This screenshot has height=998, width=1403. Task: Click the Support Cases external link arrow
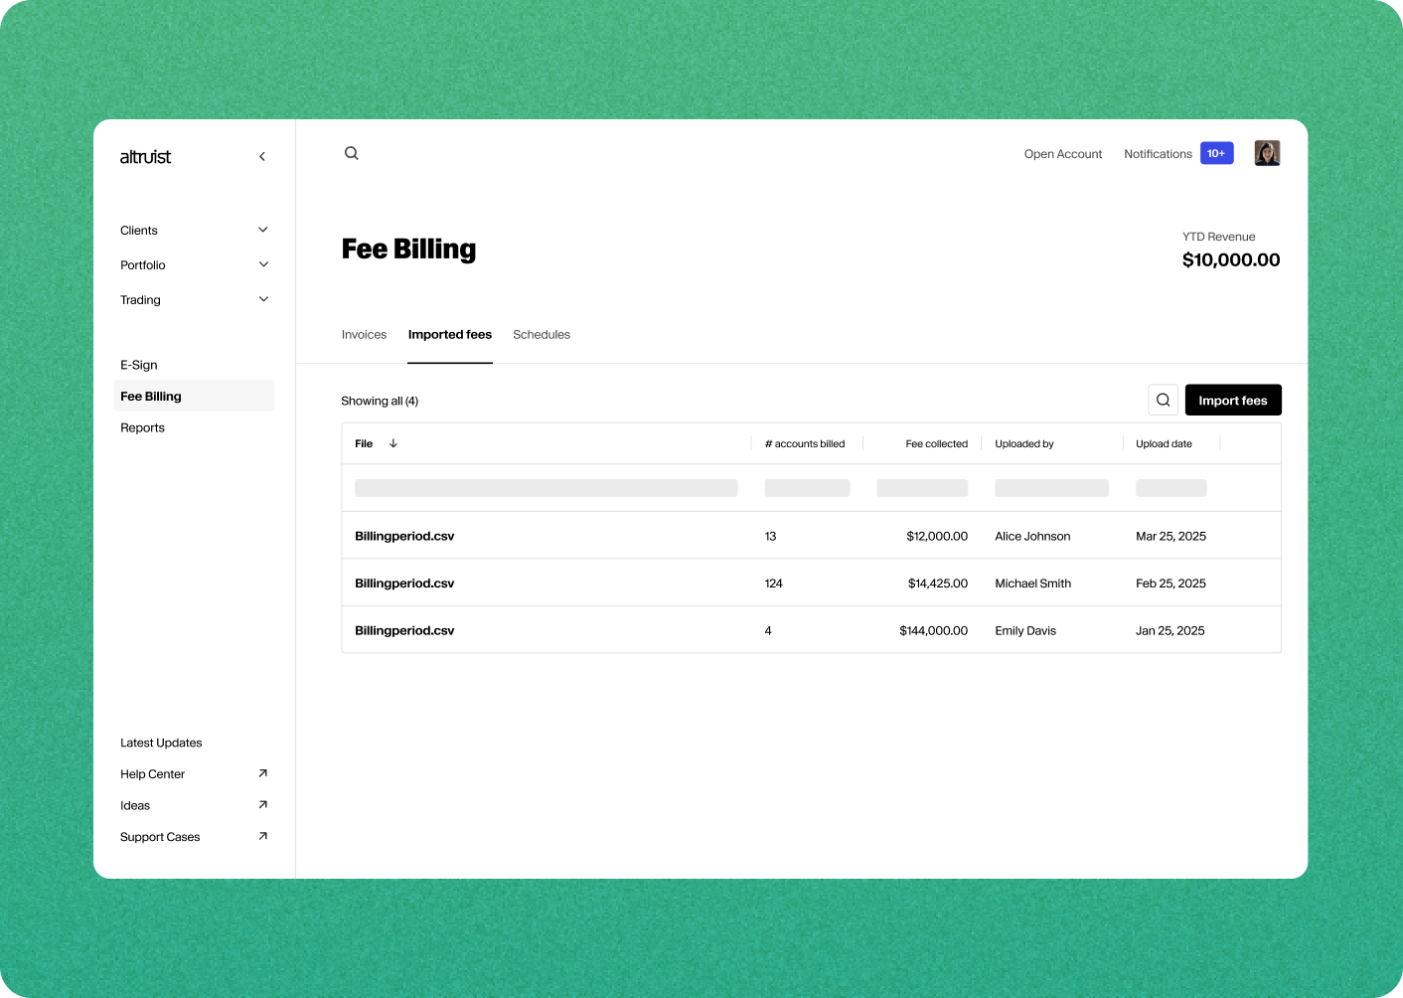263,837
